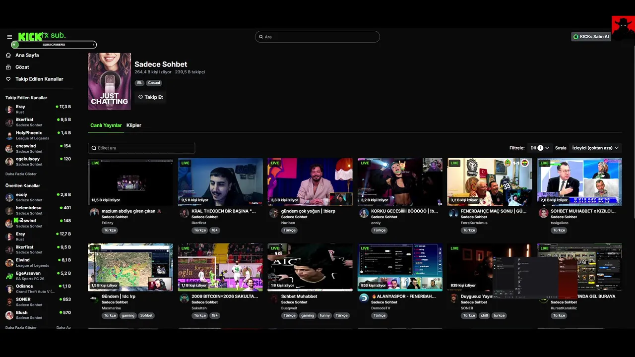
Task: Click the Ara search field
Action: (x=317, y=37)
